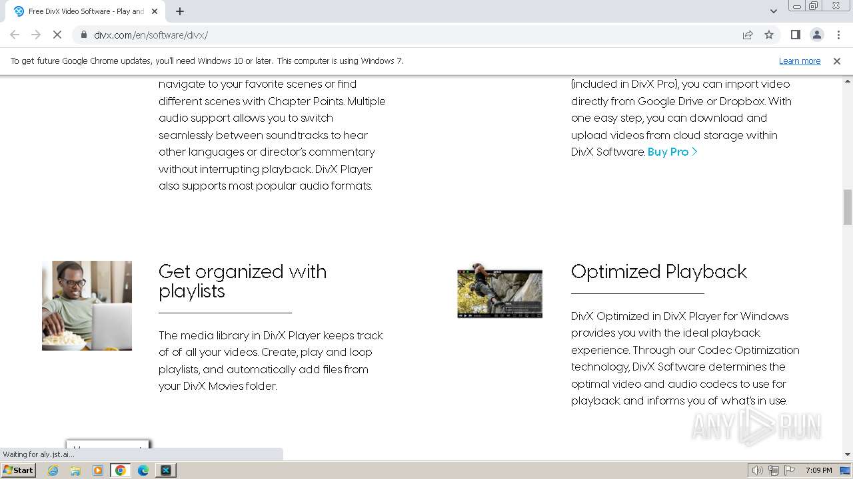Open the DivX X icon in taskbar
This screenshot has width=853, height=479.
pos(166,470)
